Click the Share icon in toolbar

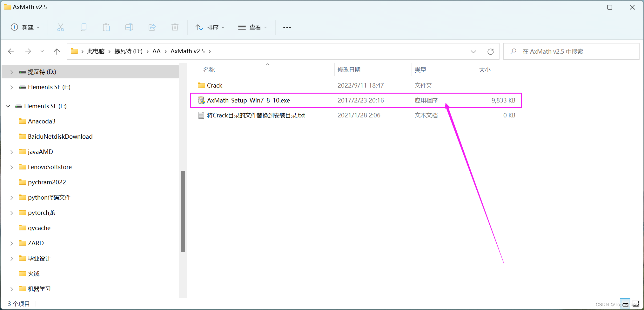click(152, 28)
